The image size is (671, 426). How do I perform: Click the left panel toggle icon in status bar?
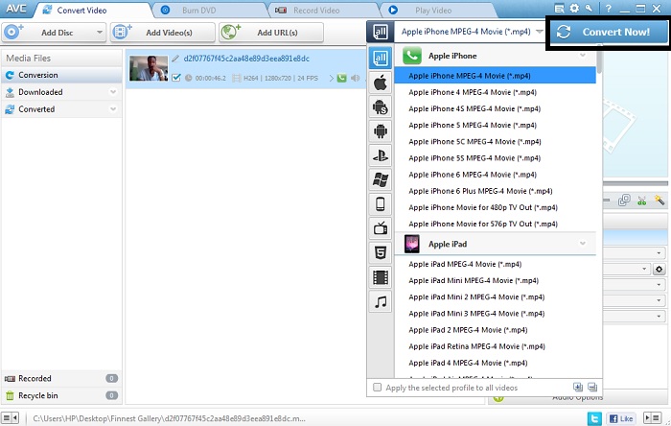pyautogui.click(x=10, y=417)
